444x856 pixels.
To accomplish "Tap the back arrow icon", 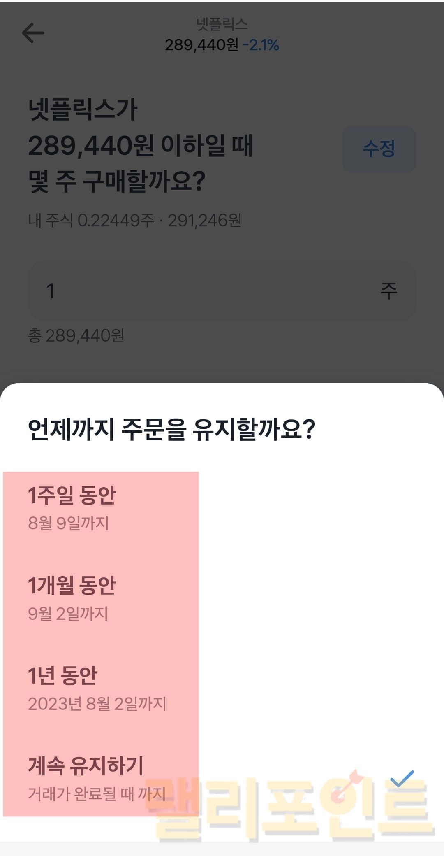I will [33, 33].
